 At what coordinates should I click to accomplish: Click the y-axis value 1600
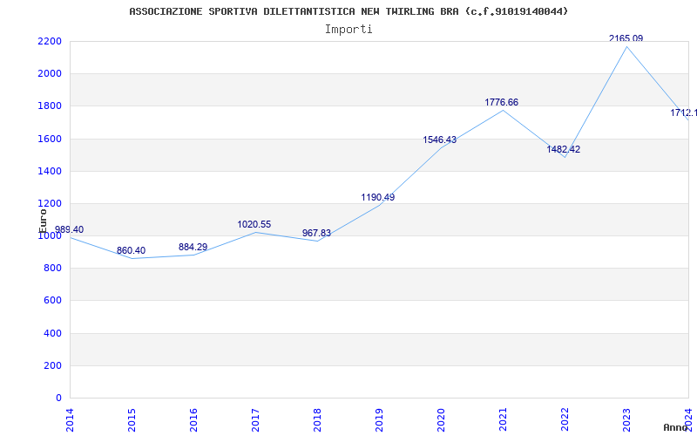coord(50,139)
